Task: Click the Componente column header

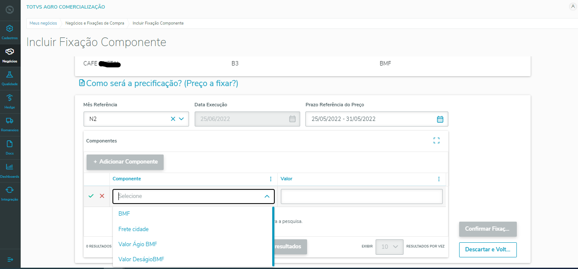Action: 127,179
